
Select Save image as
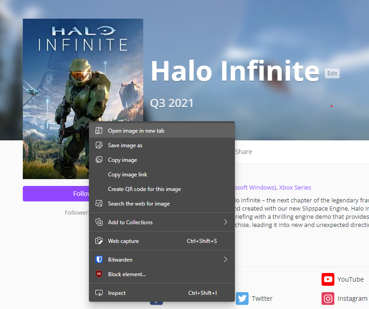pos(162,145)
